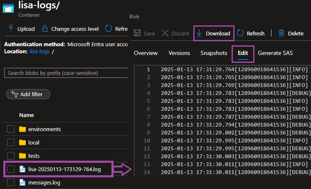This screenshot has height=189, width=311.
Task: Click the Download button label
Action: click(218, 34)
